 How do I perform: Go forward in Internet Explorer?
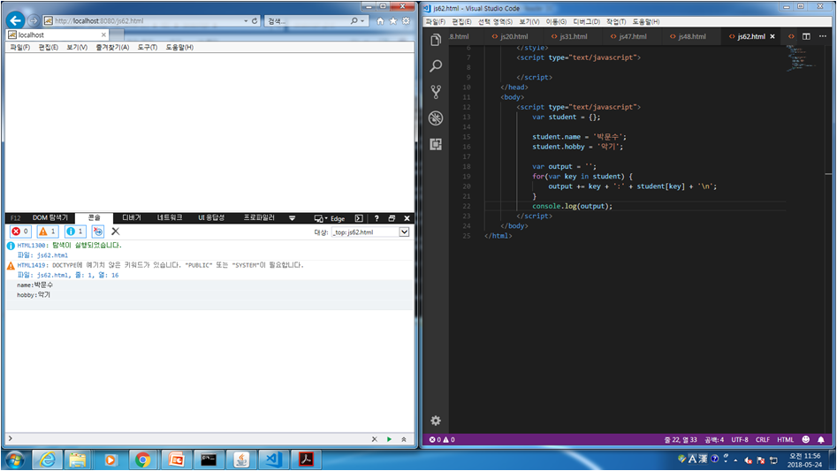[x=33, y=21]
